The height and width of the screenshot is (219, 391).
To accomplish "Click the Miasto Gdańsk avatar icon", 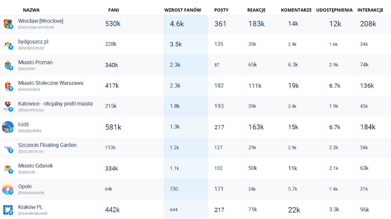I will coord(7,168).
